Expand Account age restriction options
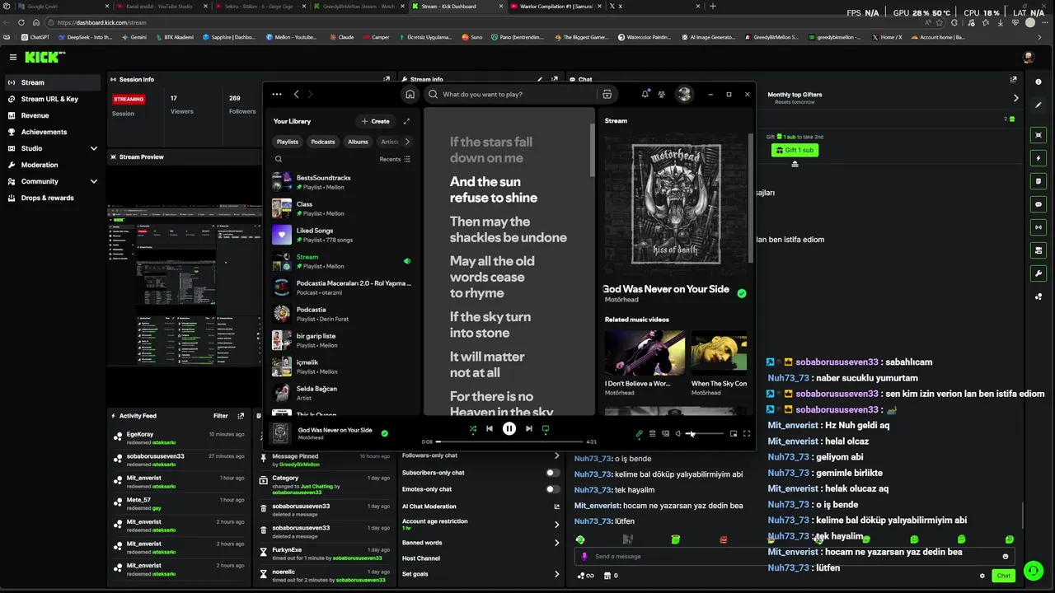Viewport: 1055px width, 593px height. [556, 524]
